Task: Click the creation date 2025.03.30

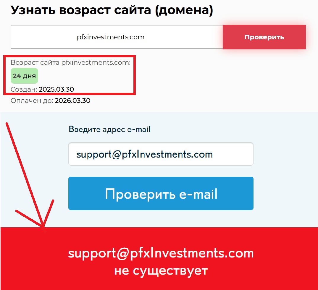Action: click(x=57, y=89)
